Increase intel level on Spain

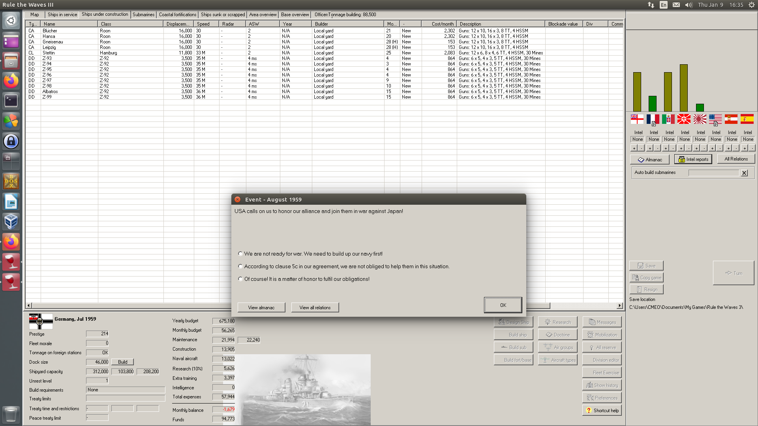744,148
